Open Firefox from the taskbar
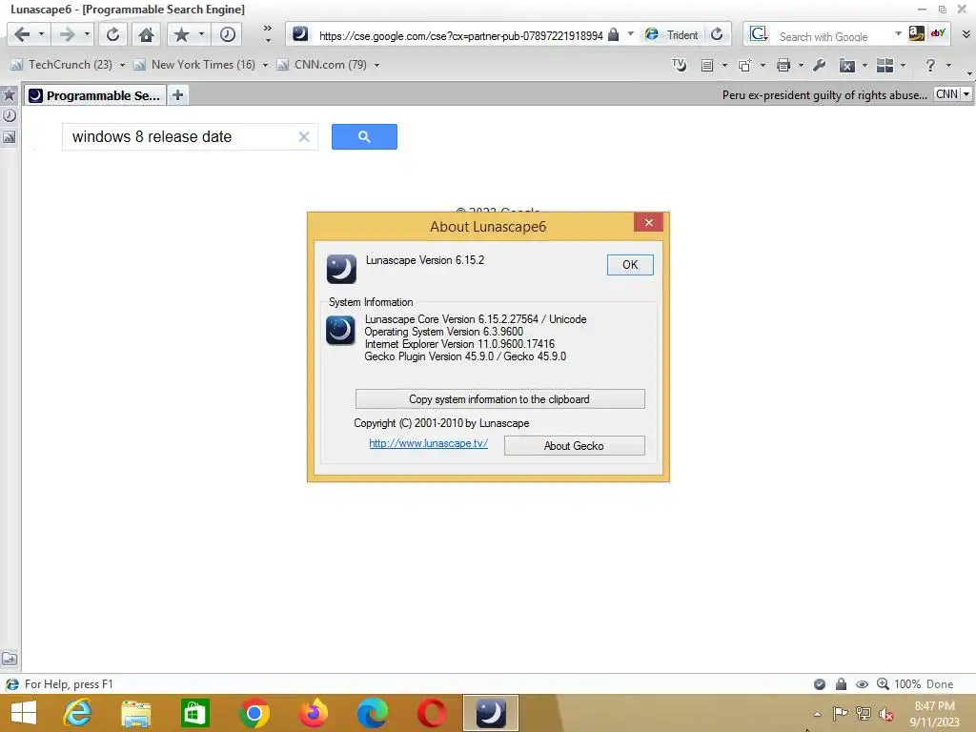 pyautogui.click(x=313, y=713)
